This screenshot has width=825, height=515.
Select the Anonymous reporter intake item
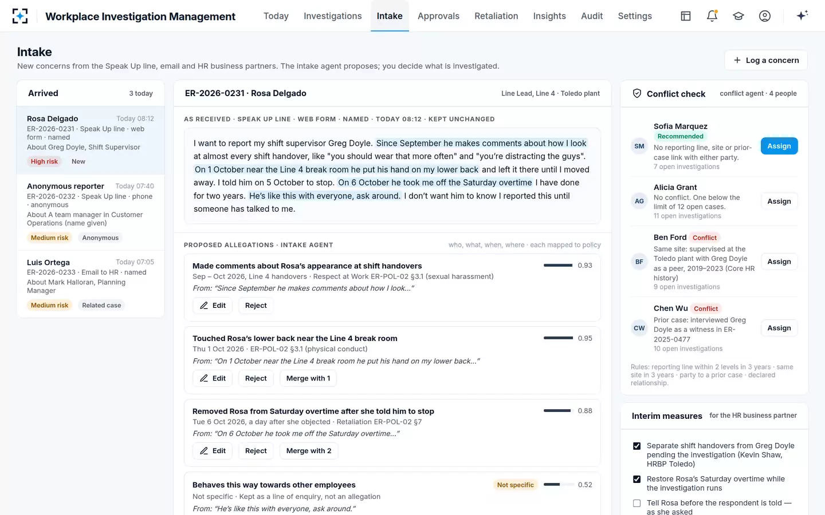pyautogui.click(x=91, y=212)
